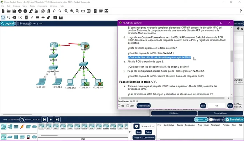Viewport: 244px width, 141px height.
Task: Switch to the Physical workspace tab
Action: [23, 24]
